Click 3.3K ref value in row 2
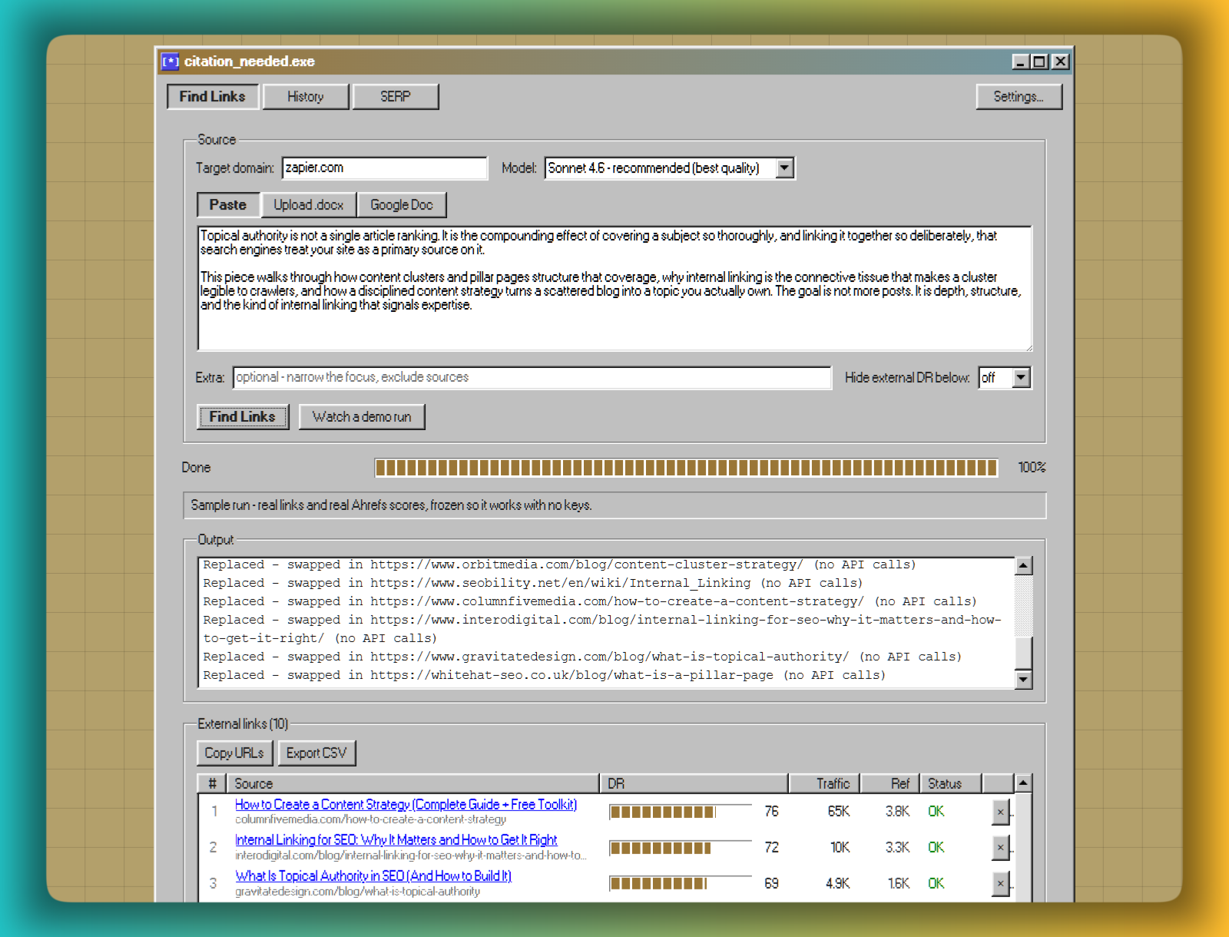The width and height of the screenshot is (1229, 937). pyautogui.click(x=897, y=848)
